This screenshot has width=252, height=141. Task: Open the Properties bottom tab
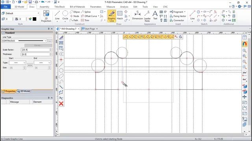[x=9, y=91]
